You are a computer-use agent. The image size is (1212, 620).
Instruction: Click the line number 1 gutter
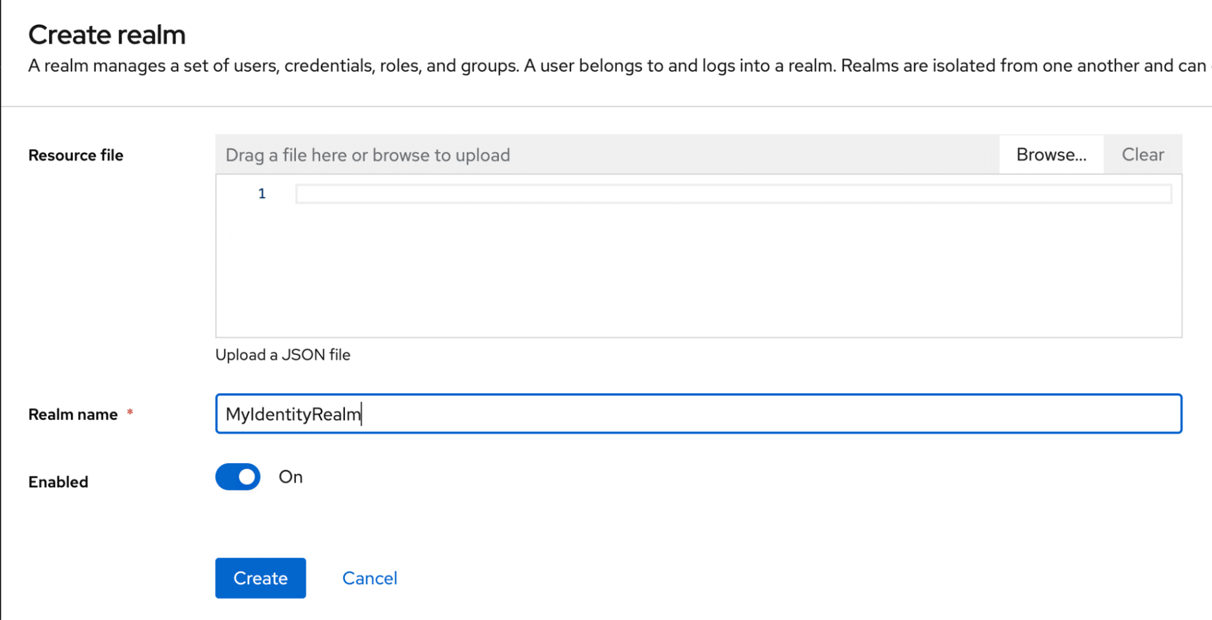262,193
